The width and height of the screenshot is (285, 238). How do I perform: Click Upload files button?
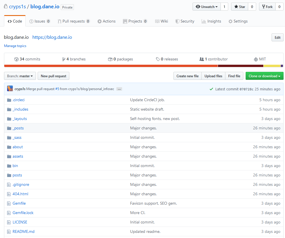(213, 76)
